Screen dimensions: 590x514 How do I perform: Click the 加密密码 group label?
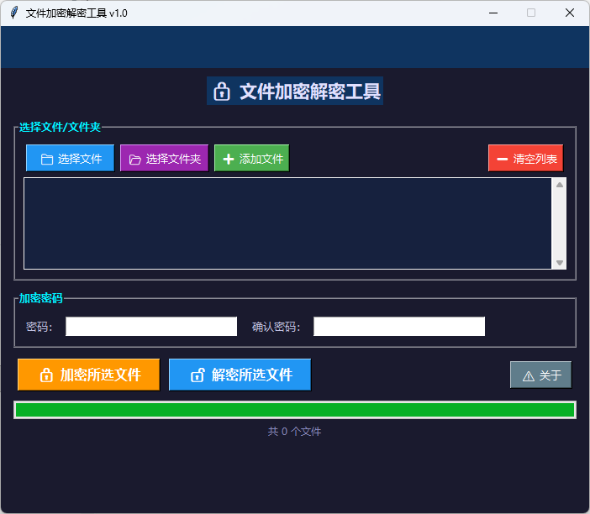(40, 298)
